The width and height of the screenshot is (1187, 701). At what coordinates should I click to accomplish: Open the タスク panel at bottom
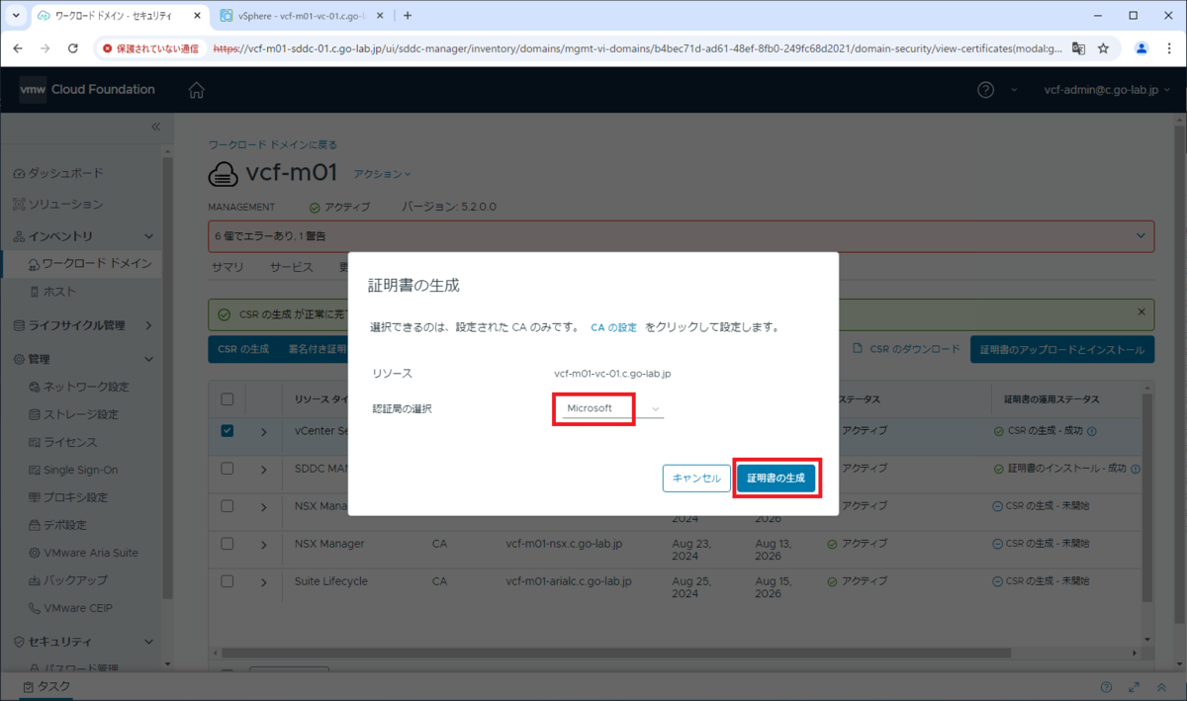coord(46,687)
